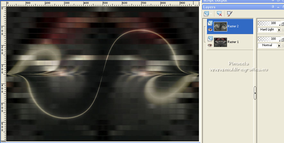Adjust the Raster 1 opacity slider
The image size is (284, 143).
pos(269,39)
